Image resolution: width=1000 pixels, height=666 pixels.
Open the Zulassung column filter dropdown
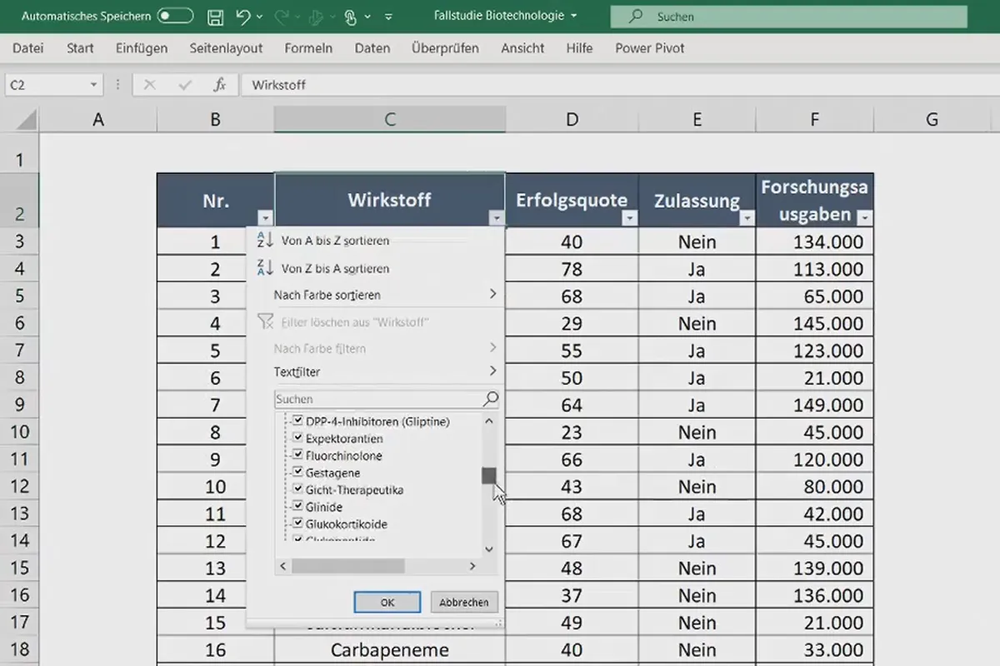(x=747, y=218)
